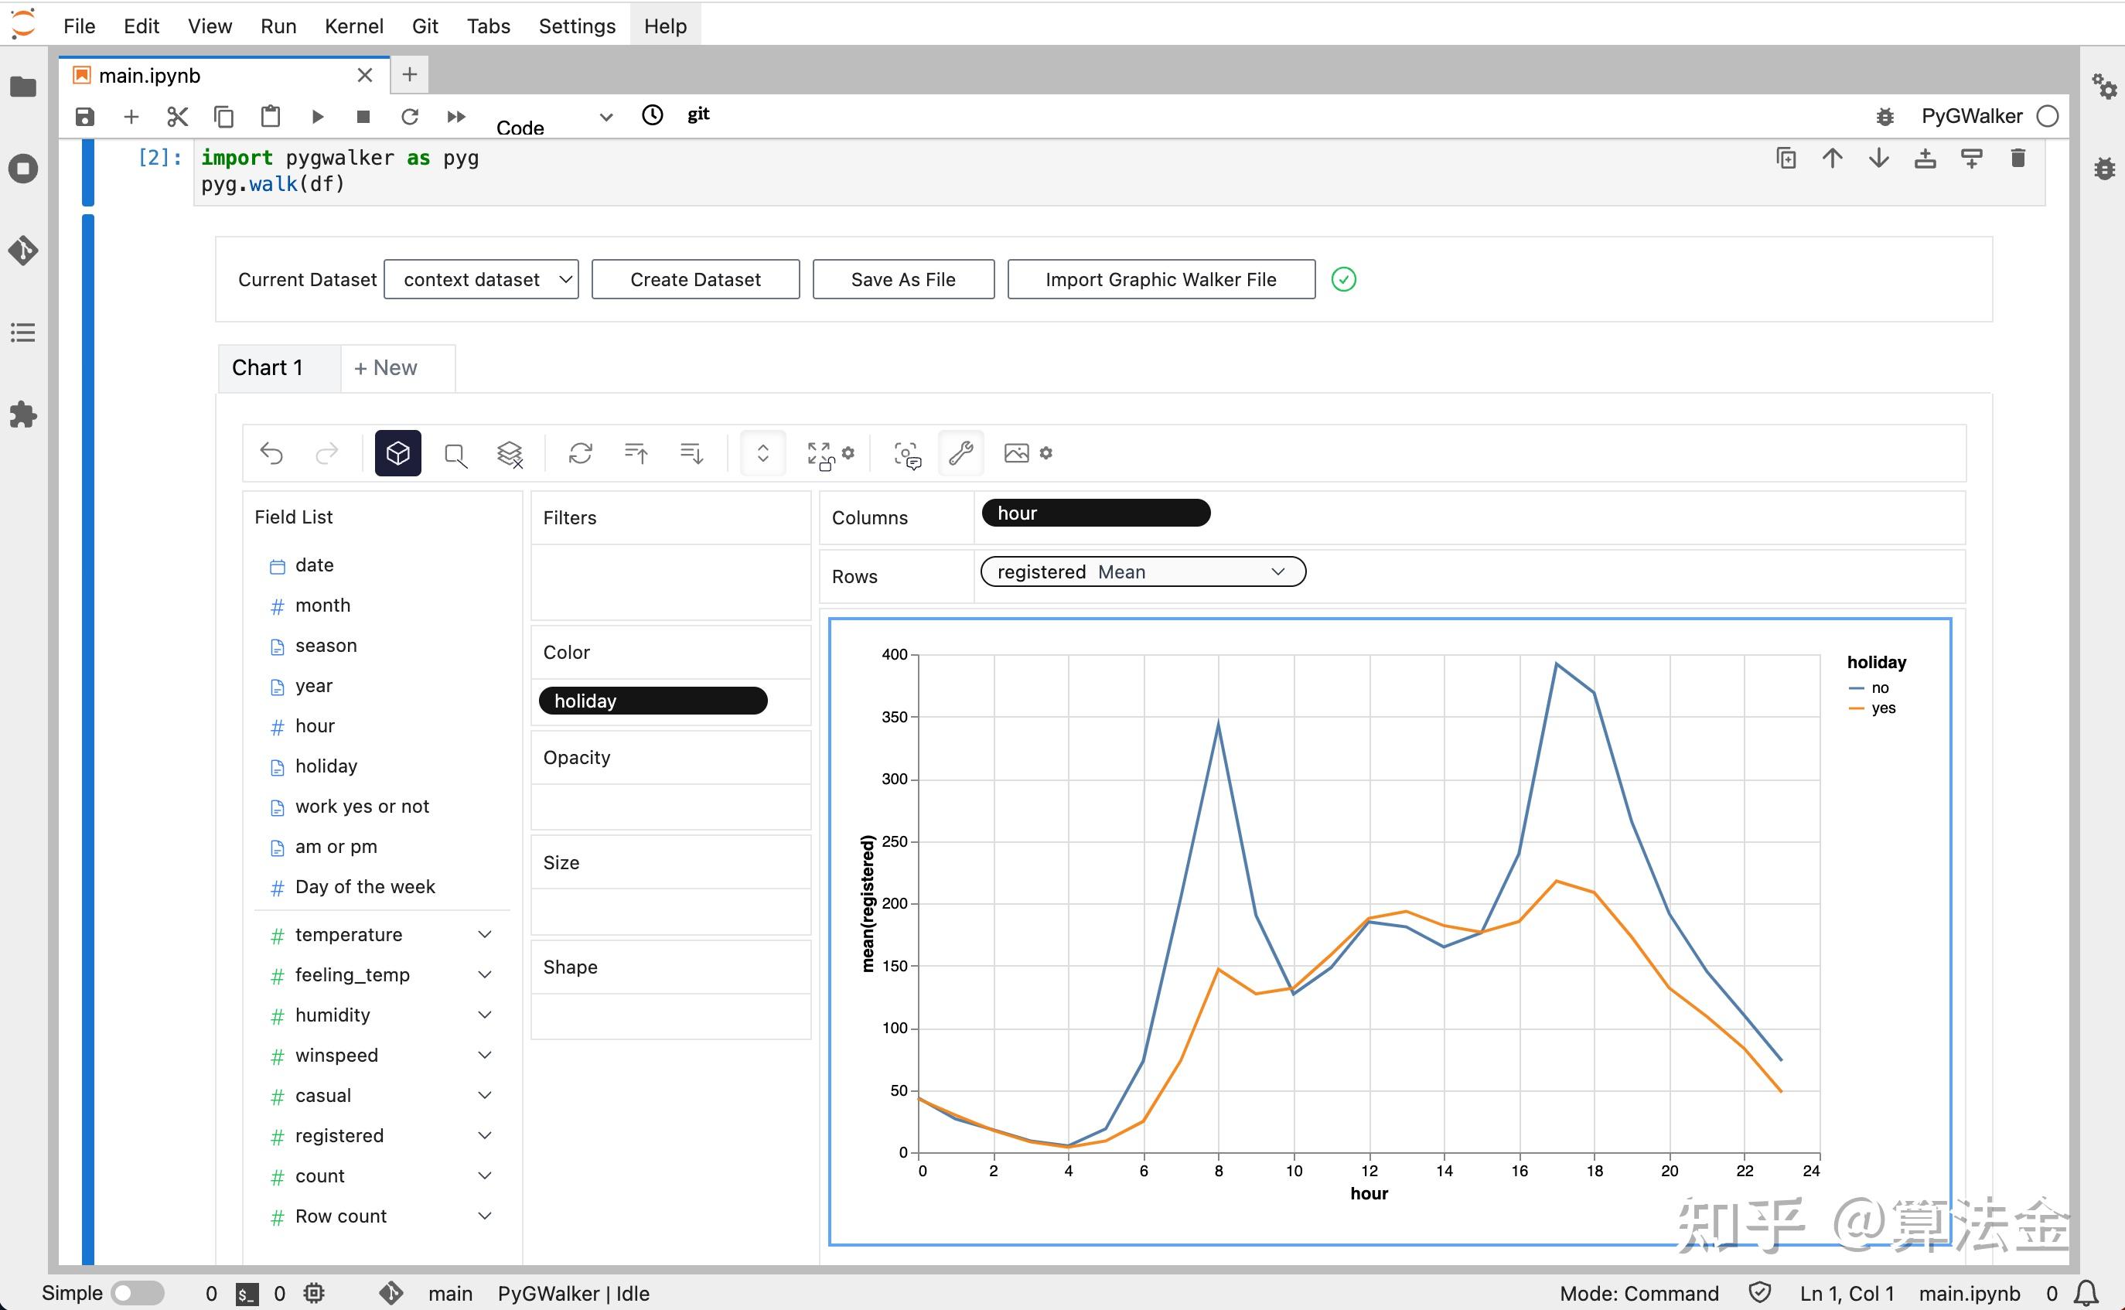Viewport: 2125px width, 1310px height.
Task: Click the wrench debug settings icon
Action: click(960, 453)
